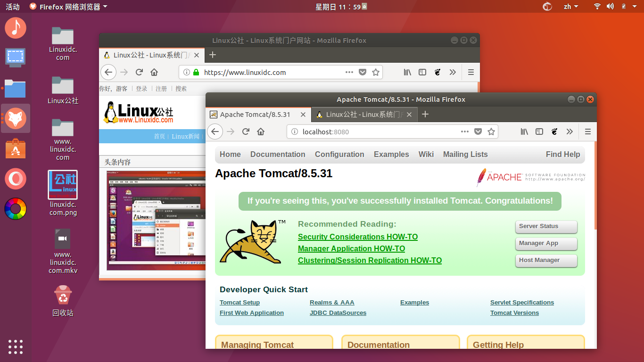Screen dimensions: 644x362
Task: Save localhost page to Pocket
Action: point(478,132)
